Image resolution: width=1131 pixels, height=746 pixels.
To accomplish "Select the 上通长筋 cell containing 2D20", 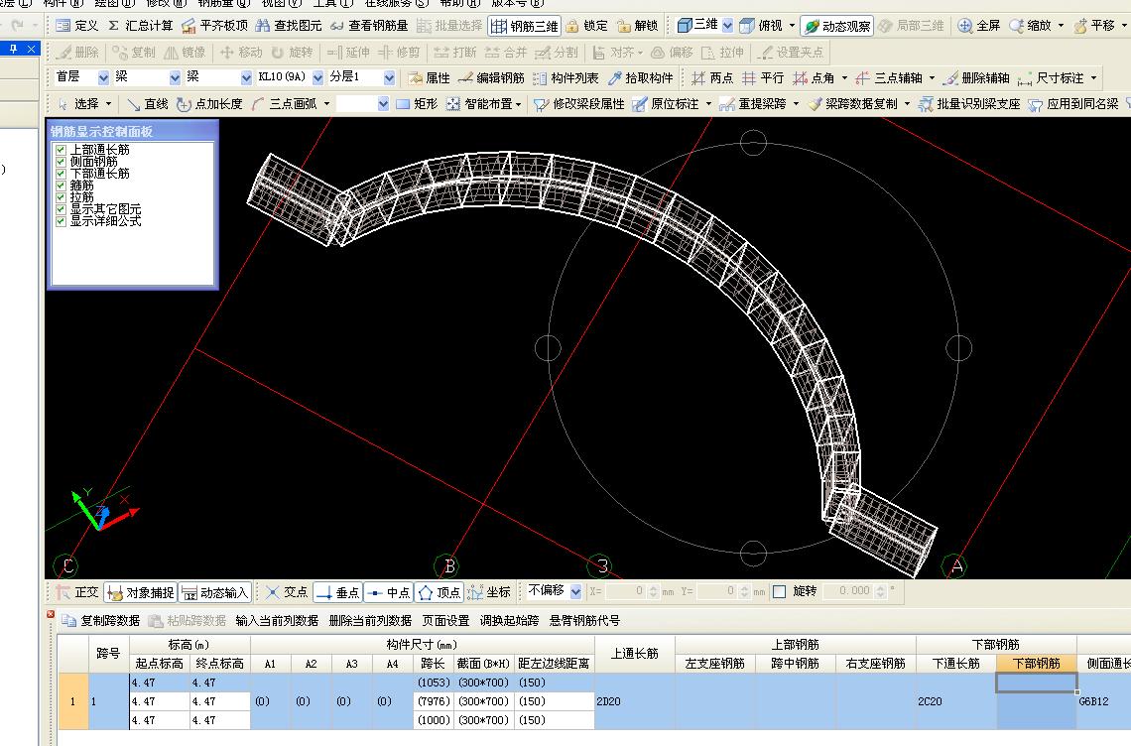I will pos(635,700).
